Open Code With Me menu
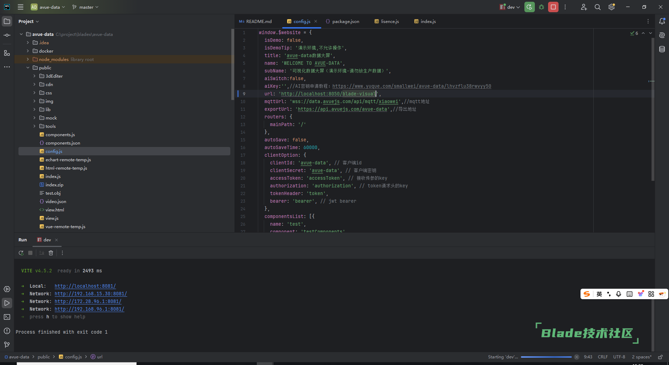Screen dimensions: 669x365 584,7
